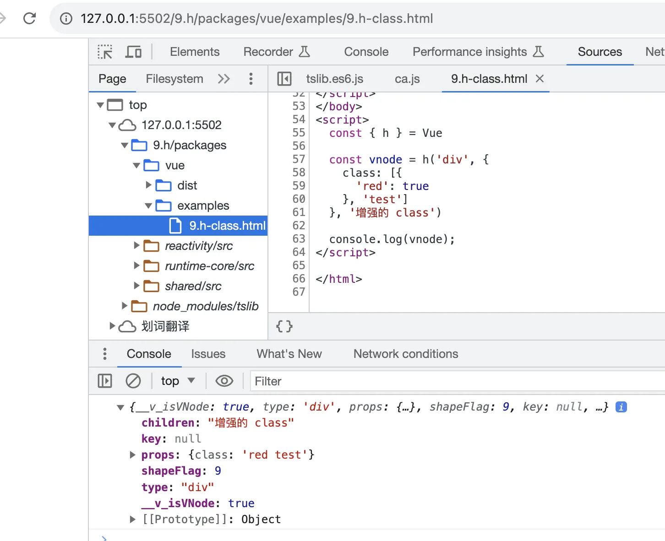Select the 9.h-class.html file in tree
The width and height of the screenshot is (665, 541).
pos(178,226)
